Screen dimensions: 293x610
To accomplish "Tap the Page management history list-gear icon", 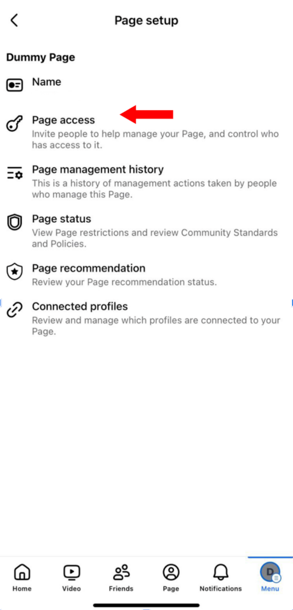I will tap(15, 173).
